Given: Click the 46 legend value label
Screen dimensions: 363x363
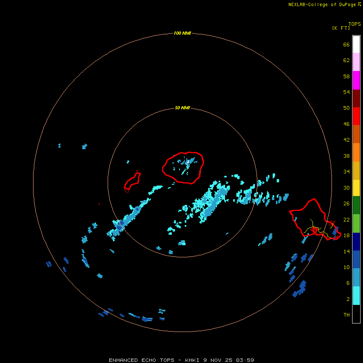Looking at the screenshot, I should (x=346, y=124).
